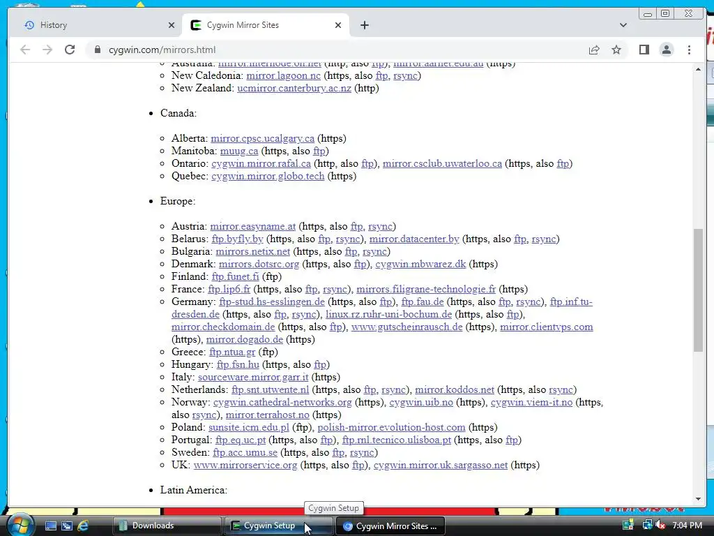Viewport: 714px width, 536px height.
Task: Reload the Cygwin mirrors page
Action: point(70,50)
